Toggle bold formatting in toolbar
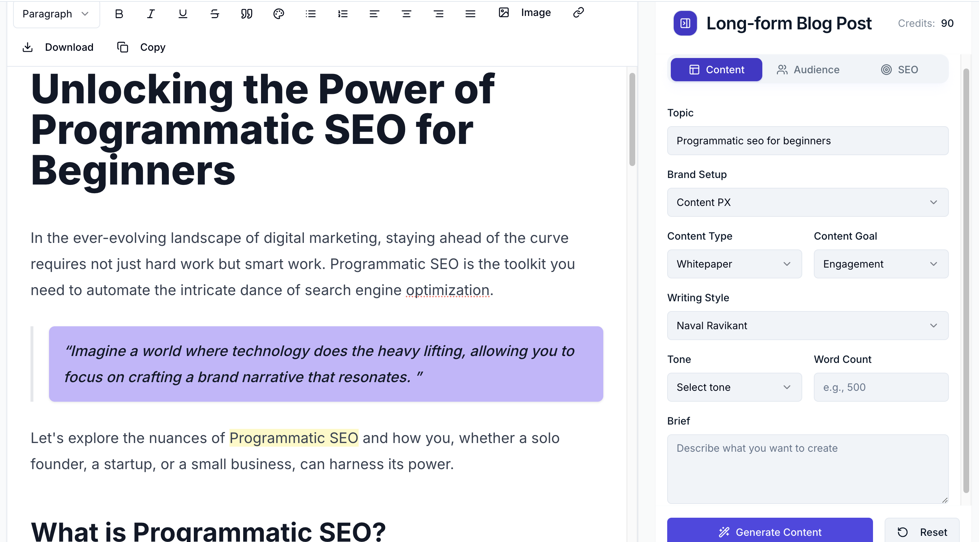979x542 pixels. tap(119, 14)
